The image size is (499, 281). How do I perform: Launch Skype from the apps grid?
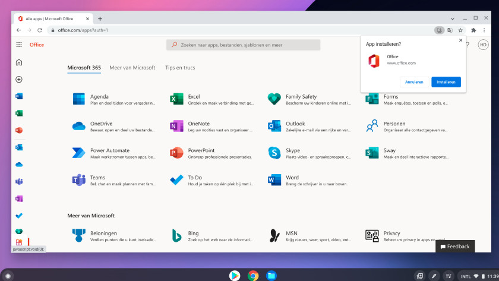point(309,153)
